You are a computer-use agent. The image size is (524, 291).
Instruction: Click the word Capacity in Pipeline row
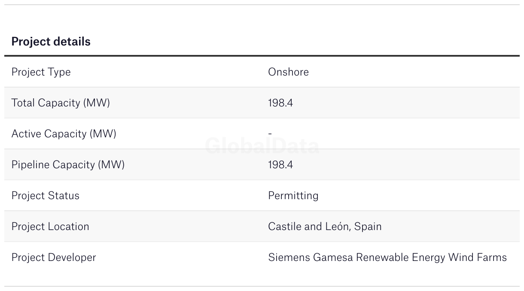pyautogui.click(x=74, y=165)
